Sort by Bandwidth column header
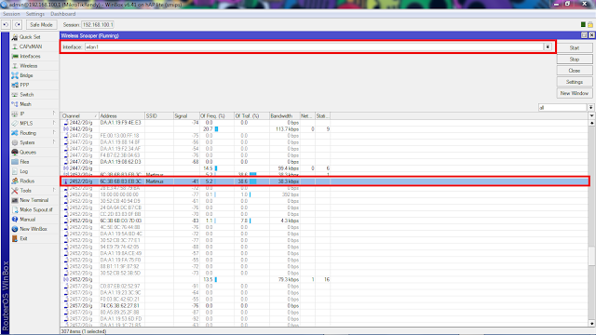The height and width of the screenshot is (335, 596). [x=284, y=115]
